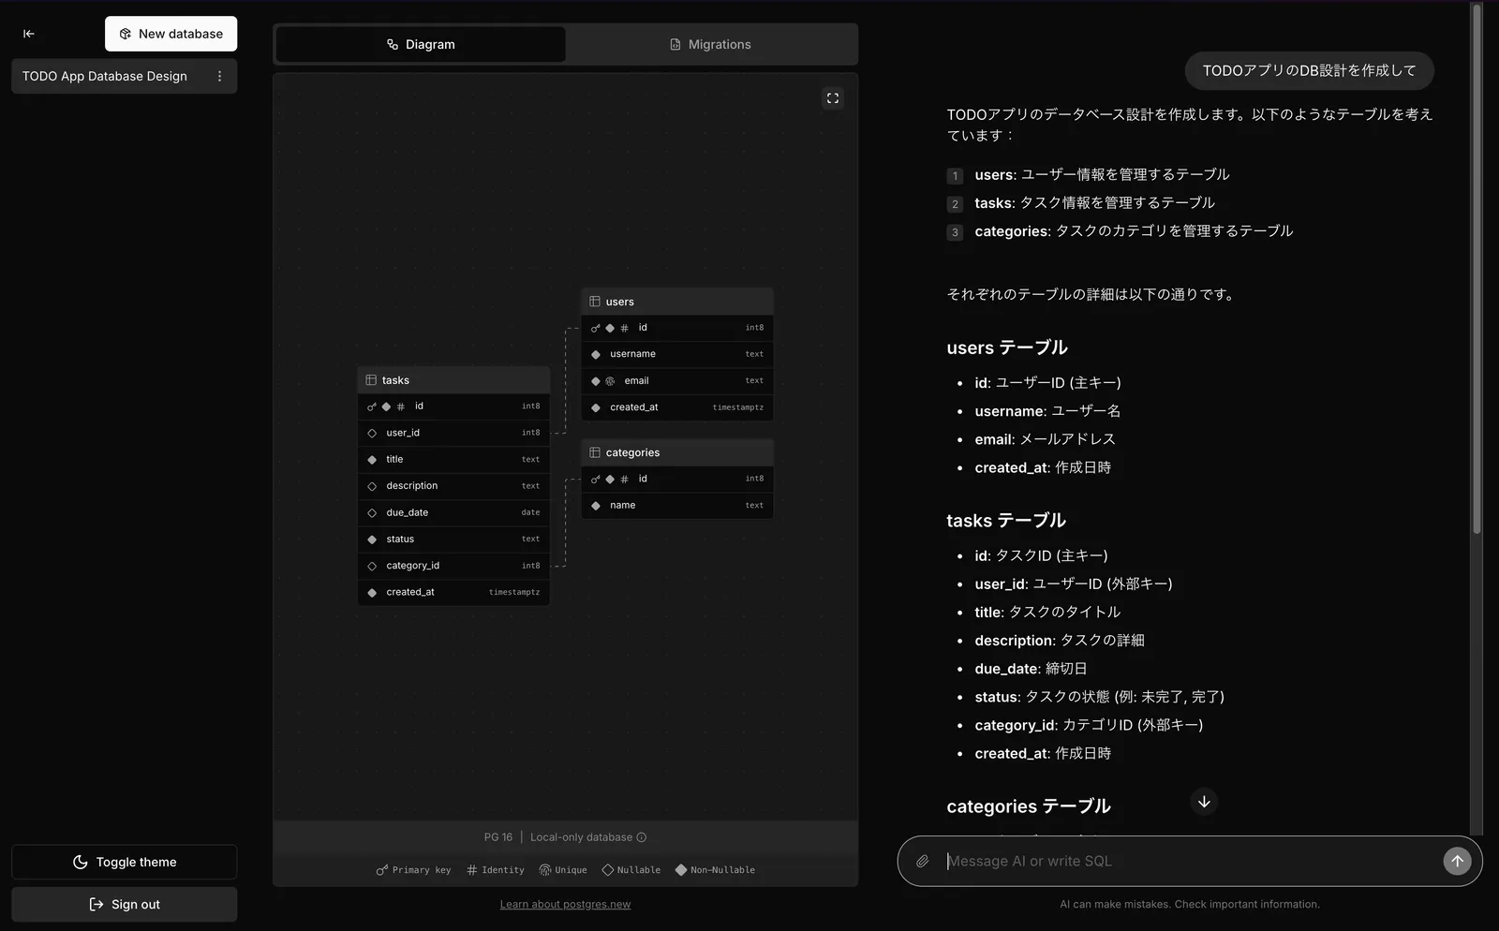The width and height of the screenshot is (1499, 931).
Task: Click the Identity legend icon
Action: [x=472, y=870]
